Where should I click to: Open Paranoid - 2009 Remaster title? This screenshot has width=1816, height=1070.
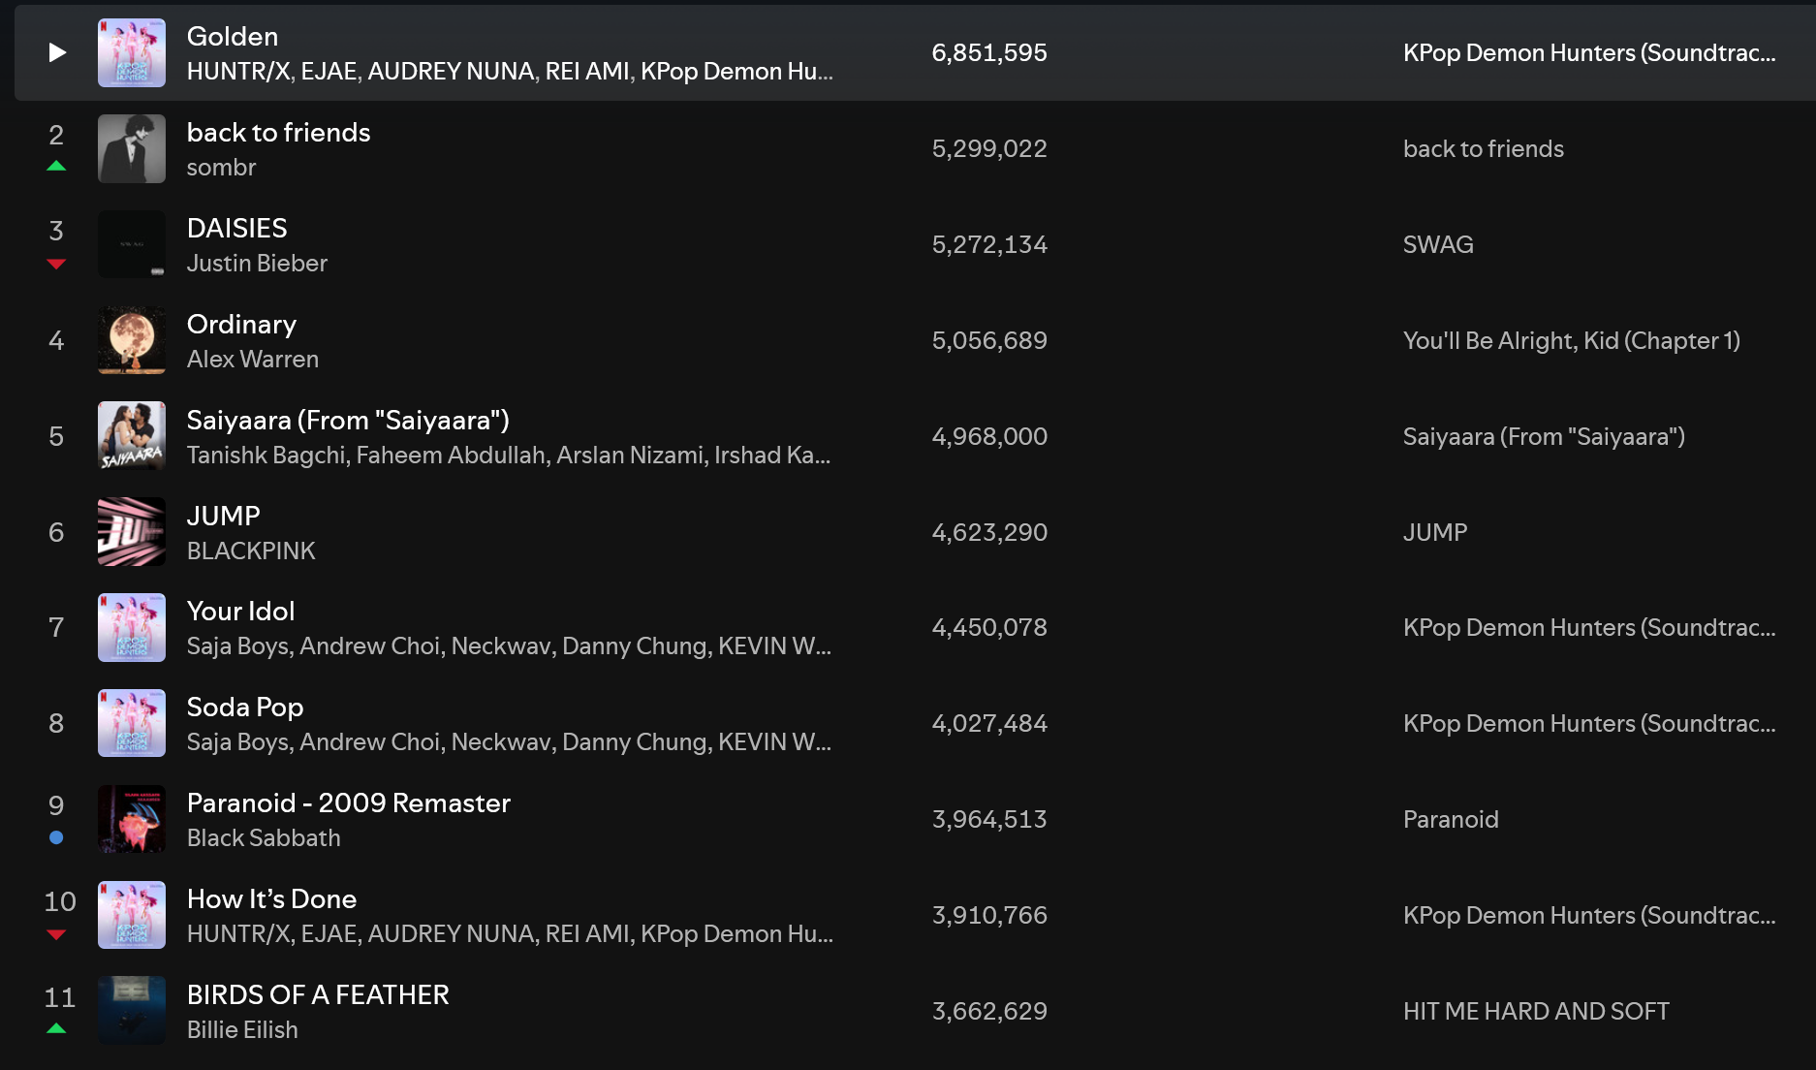tap(349, 802)
